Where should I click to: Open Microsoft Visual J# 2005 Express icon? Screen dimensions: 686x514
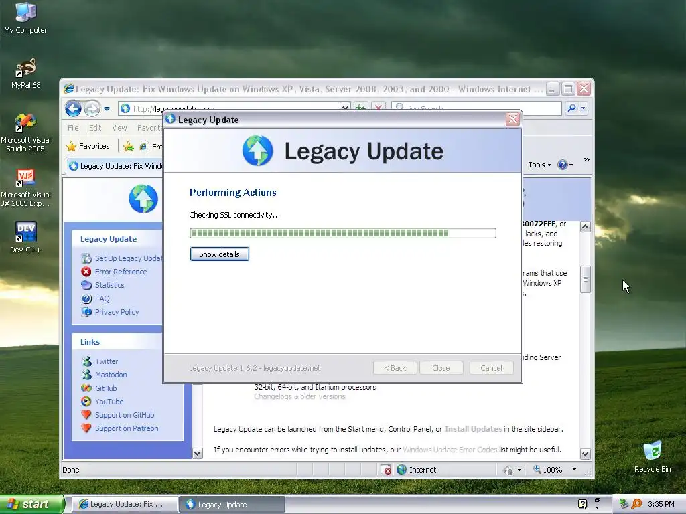point(25,188)
